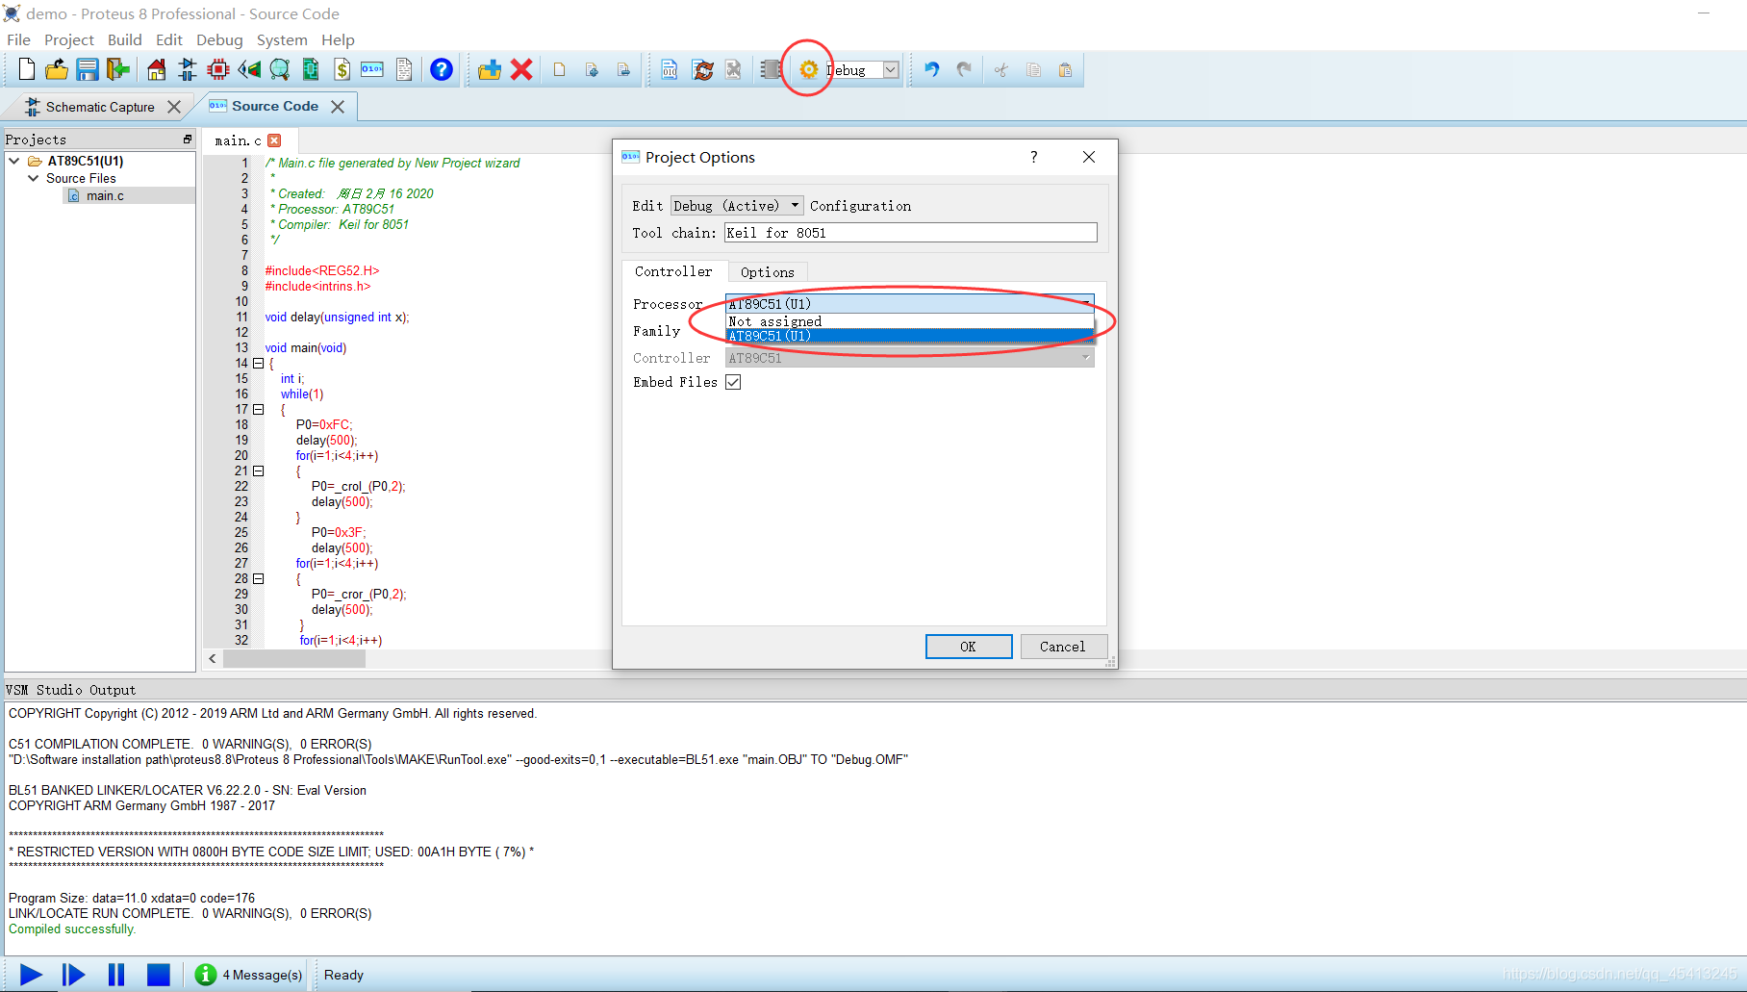
Task: Collapse code fold at line 21
Action: coord(258,471)
